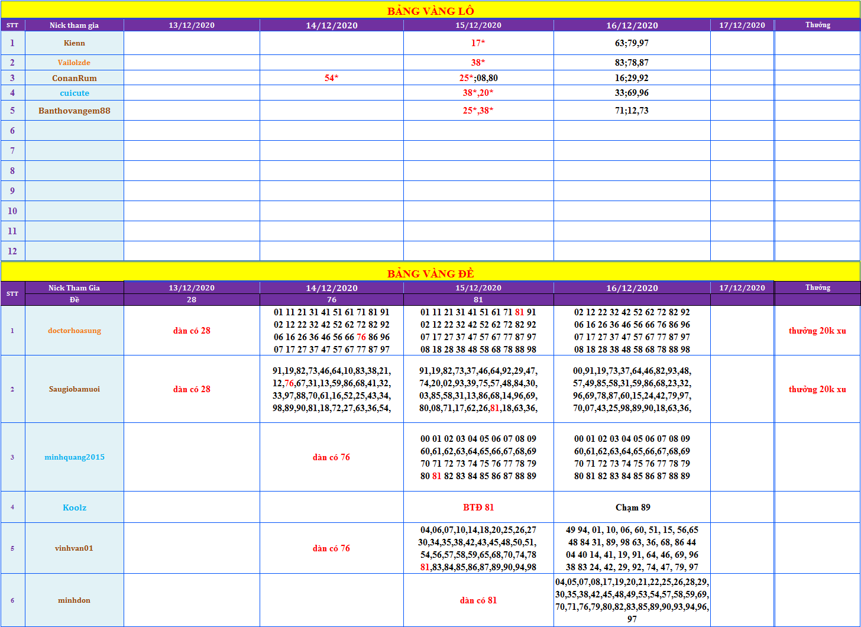This screenshot has height=627, width=861.
Task: Click the Chạm 89 cell
Action: 632,508
